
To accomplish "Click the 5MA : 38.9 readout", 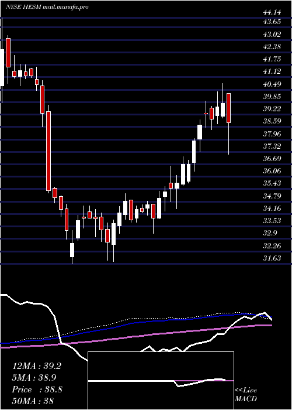I will pyautogui.click(x=34, y=378).
